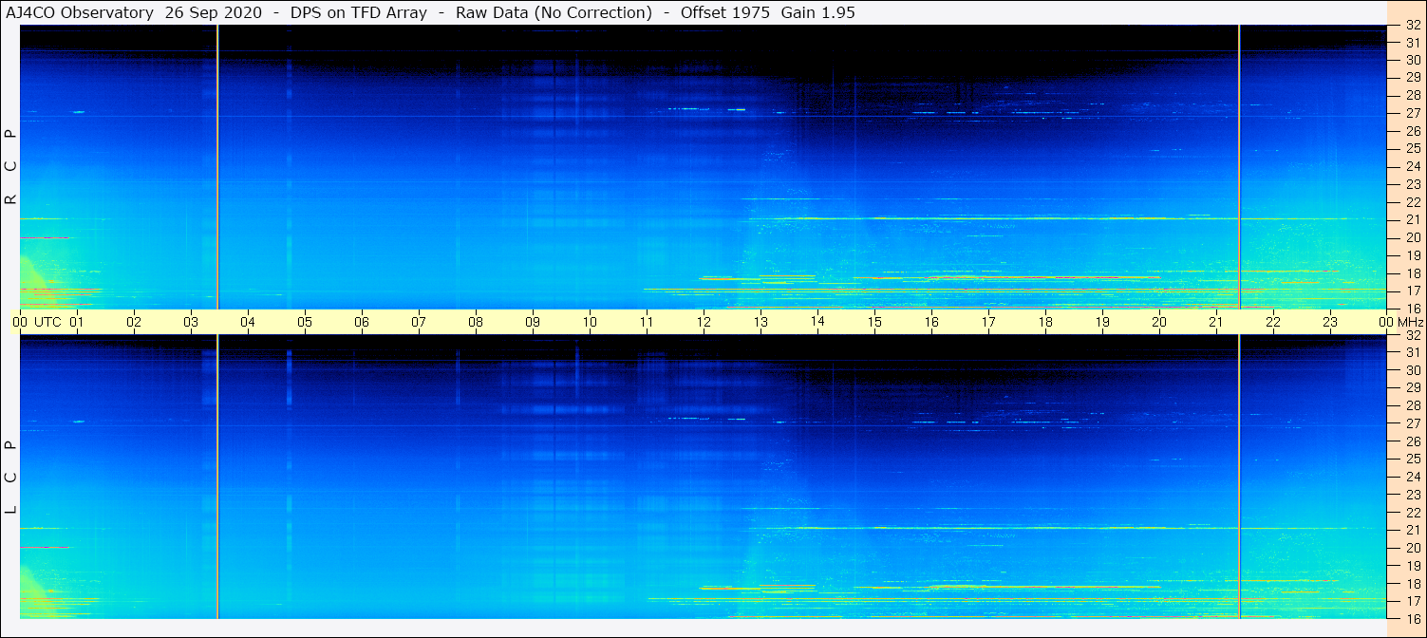1427x638 pixels.
Task: Click the vertical marker line after 21 in LCP panel
Action: 1240,477
